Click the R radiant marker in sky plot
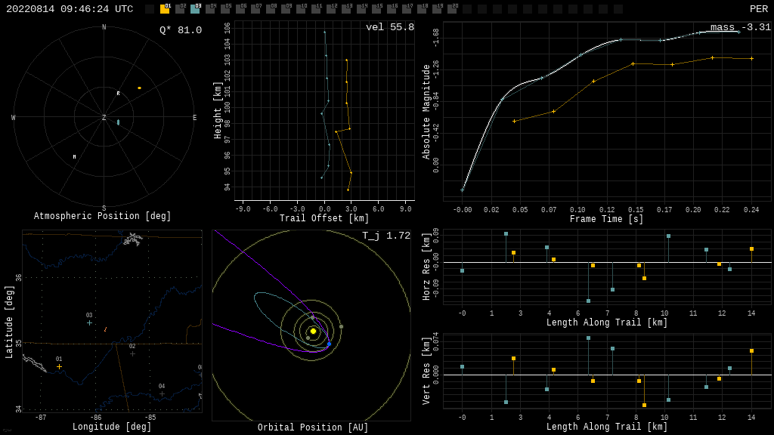Screen dimensions: 774x435 point(118,93)
